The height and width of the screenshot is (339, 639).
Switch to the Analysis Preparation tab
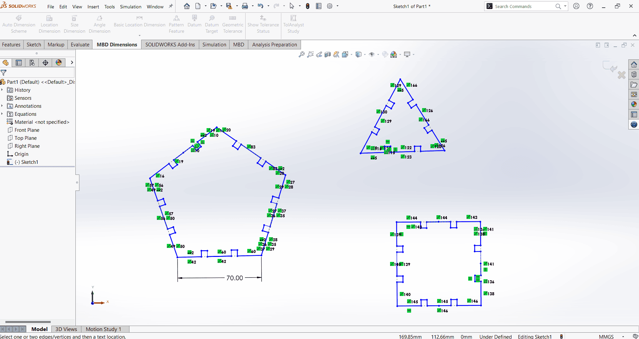pos(274,44)
